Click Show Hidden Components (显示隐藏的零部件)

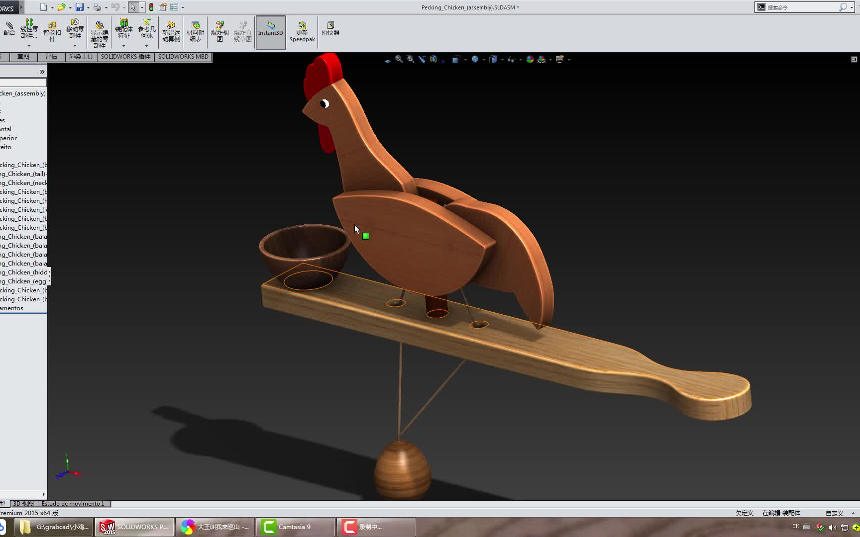[100, 34]
